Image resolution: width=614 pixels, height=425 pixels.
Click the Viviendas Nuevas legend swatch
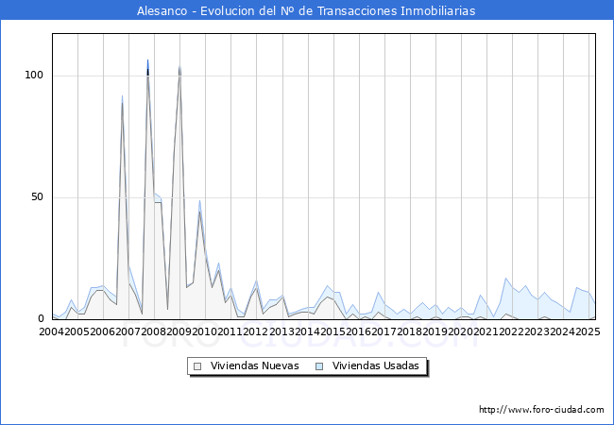click(x=197, y=366)
